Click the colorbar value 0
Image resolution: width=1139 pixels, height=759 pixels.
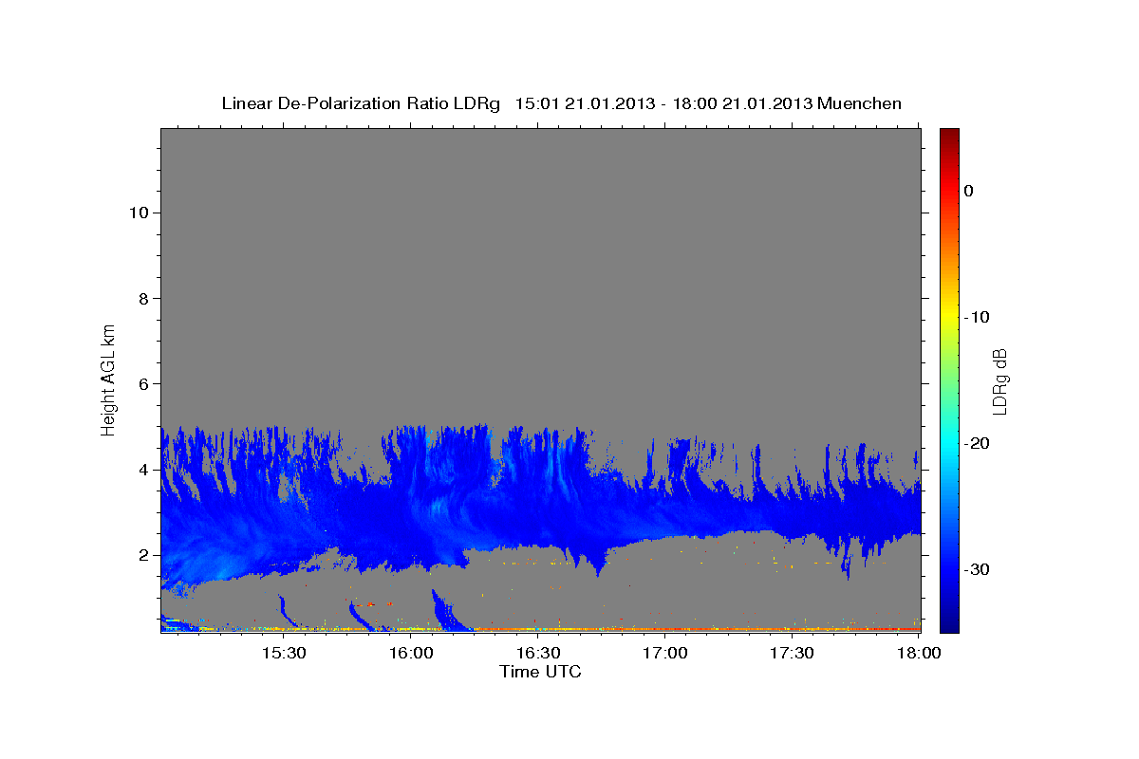pyautogui.click(x=968, y=191)
